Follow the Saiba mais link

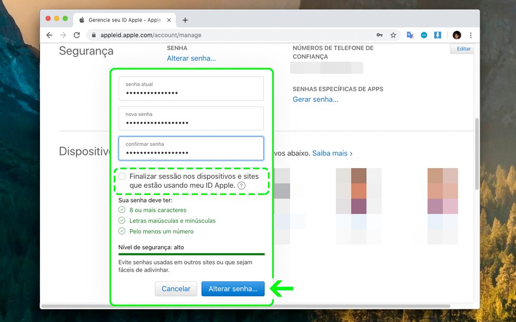coord(332,153)
